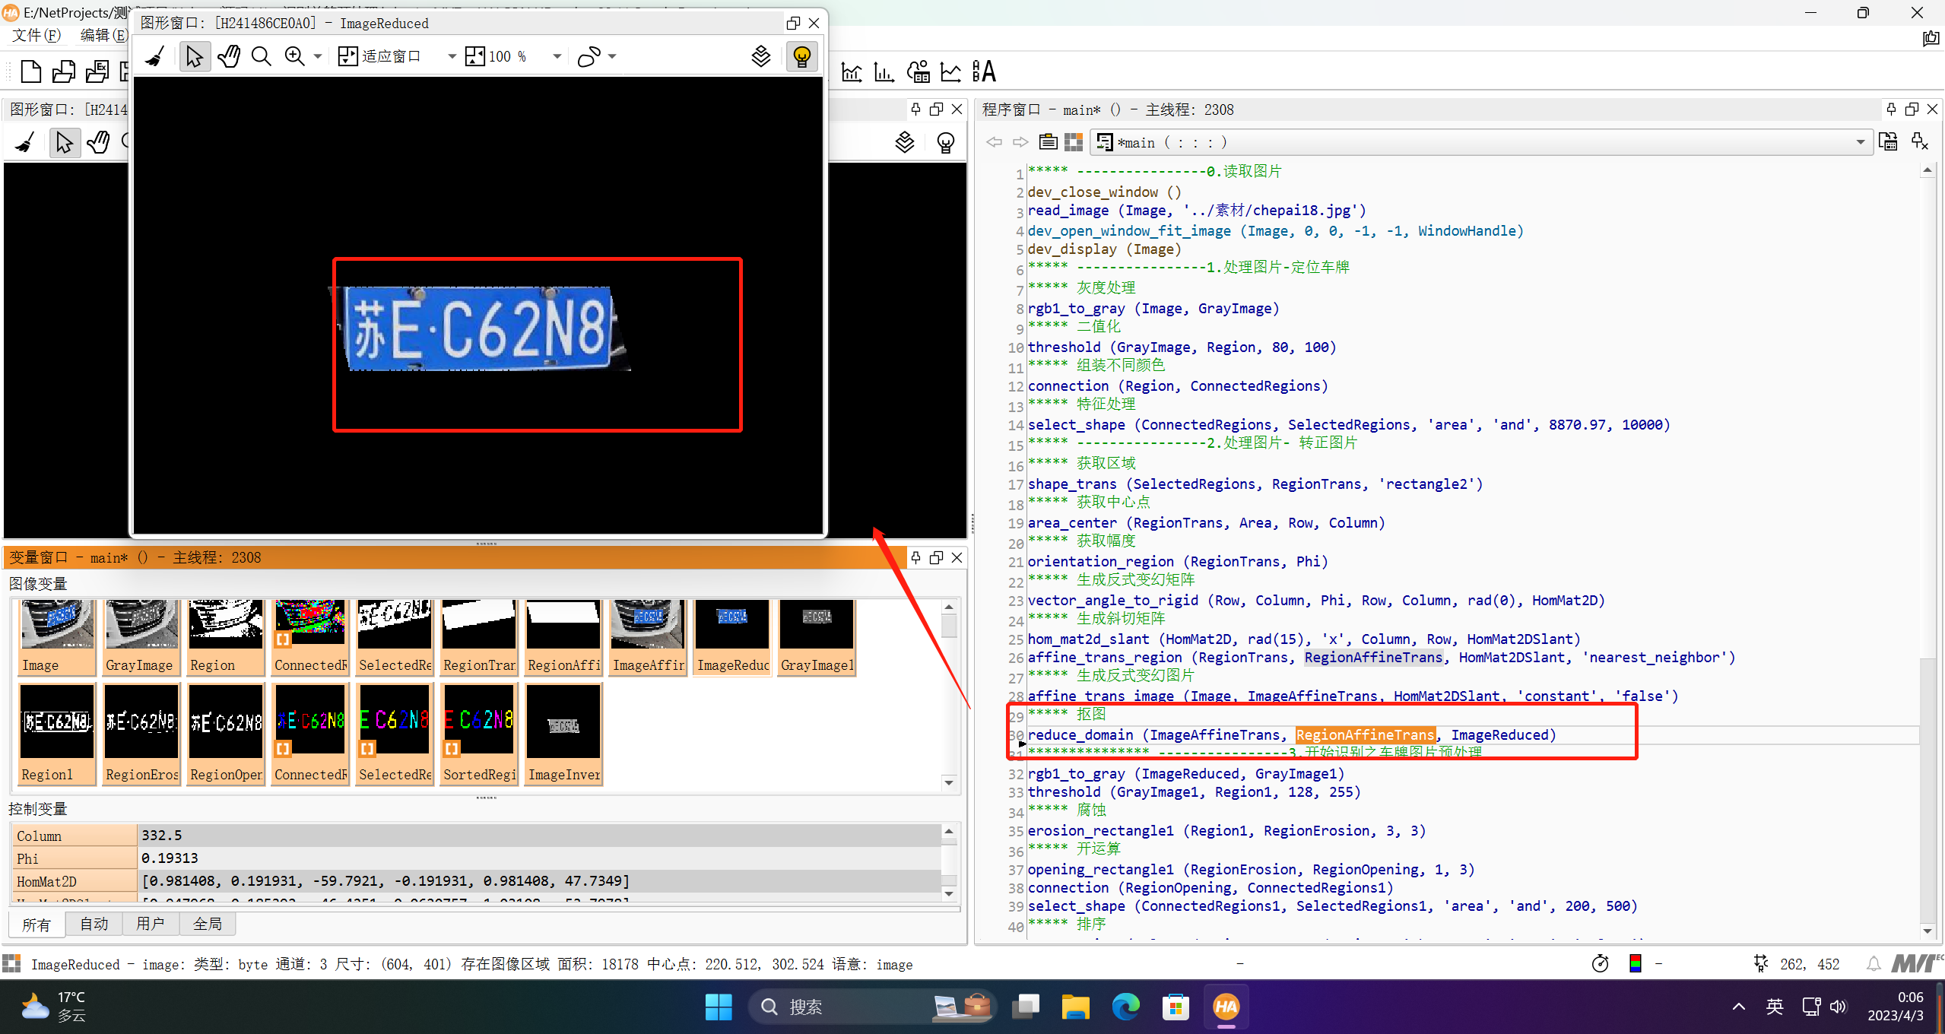Toggle the pin icon on the variable window
Viewport: 1945px width, 1034px height.
pos(916,557)
